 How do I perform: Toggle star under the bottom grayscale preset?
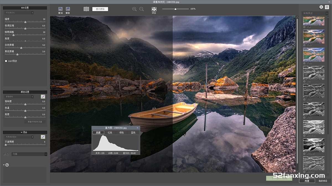304,172
